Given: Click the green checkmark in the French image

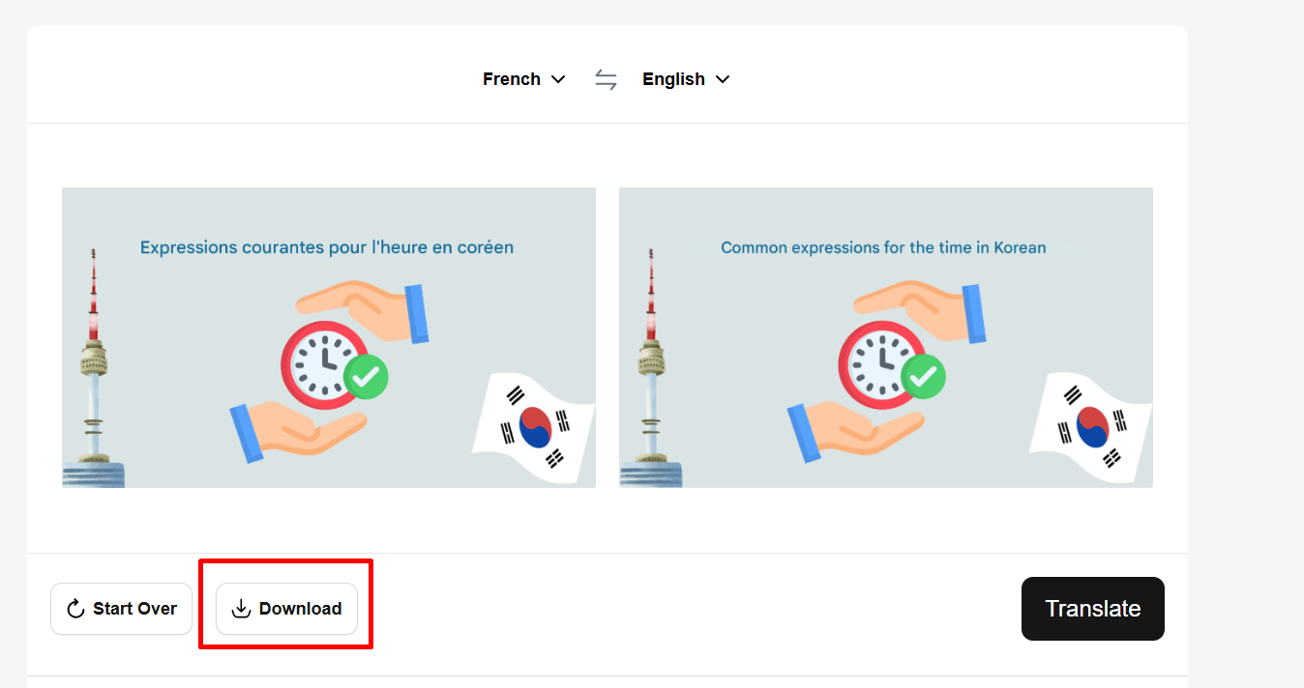Looking at the screenshot, I should 367,377.
